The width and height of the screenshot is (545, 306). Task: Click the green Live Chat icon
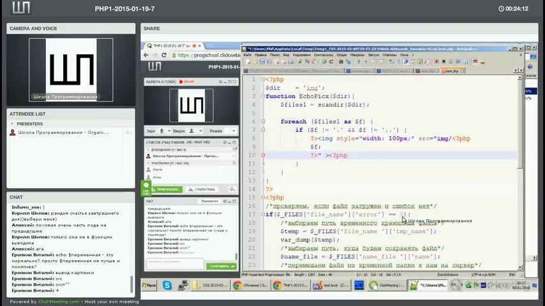click(146, 188)
